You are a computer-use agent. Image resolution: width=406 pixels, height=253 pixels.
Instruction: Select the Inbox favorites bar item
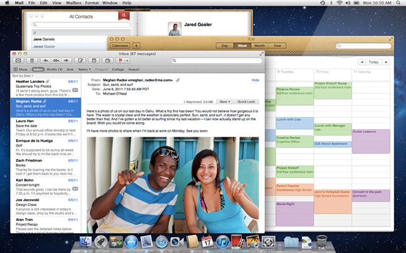(38, 69)
